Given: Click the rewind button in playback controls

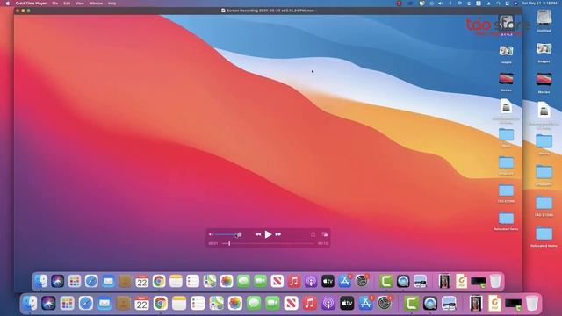Looking at the screenshot, I should point(257,234).
